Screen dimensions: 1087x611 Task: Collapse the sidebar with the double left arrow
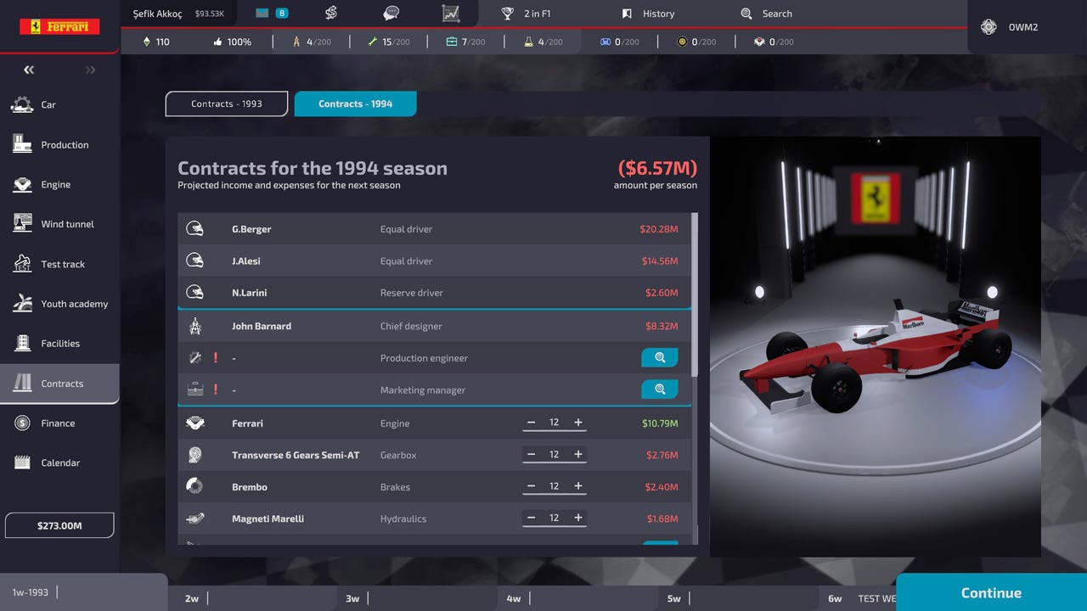point(29,70)
